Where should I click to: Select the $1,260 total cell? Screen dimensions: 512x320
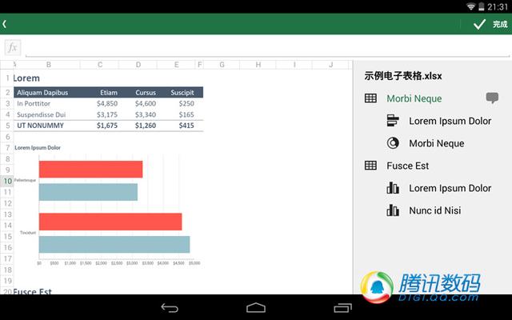click(146, 126)
